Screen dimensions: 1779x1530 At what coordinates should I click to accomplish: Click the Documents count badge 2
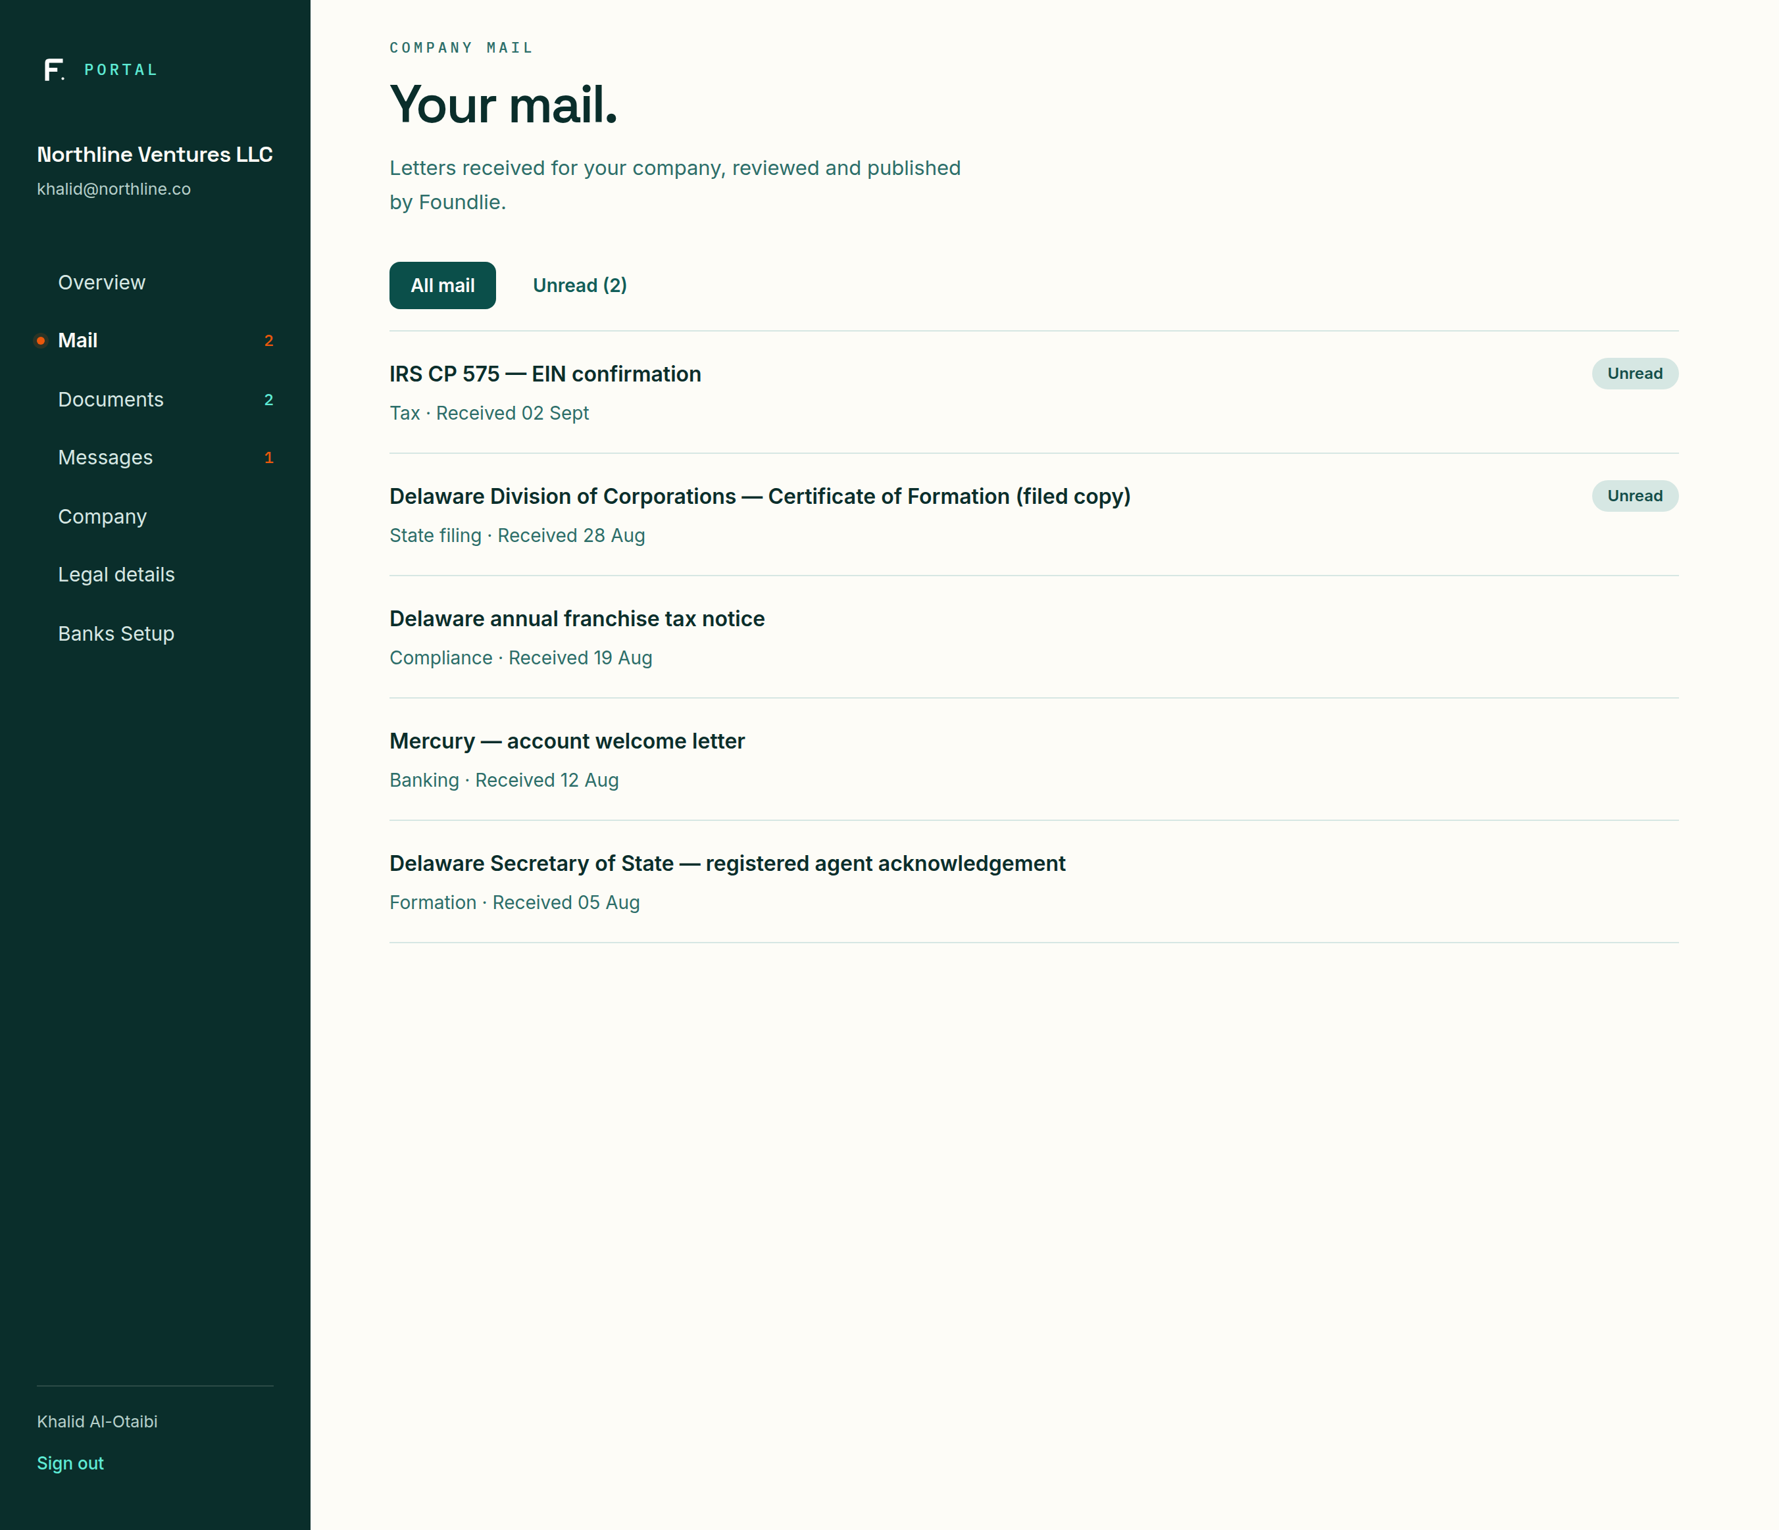click(x=268, y=399)
